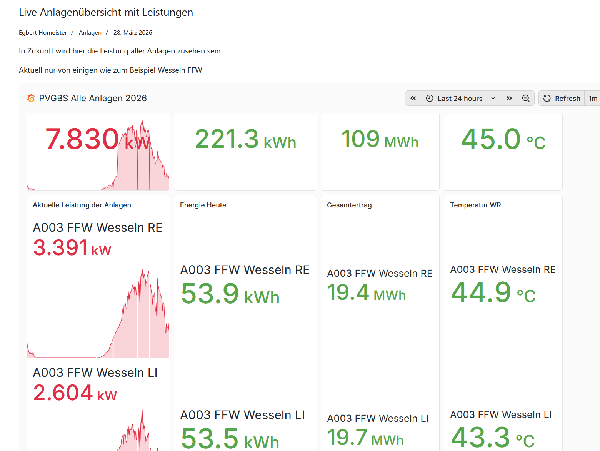Open the 1m refresh interval dropdown
The height and width of the screenshot is (451, 600).
[593, 99]
